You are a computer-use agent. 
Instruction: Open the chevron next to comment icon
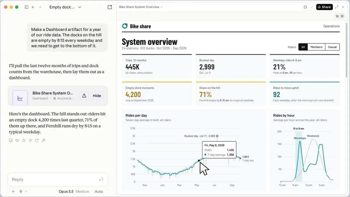coord(312,7)
